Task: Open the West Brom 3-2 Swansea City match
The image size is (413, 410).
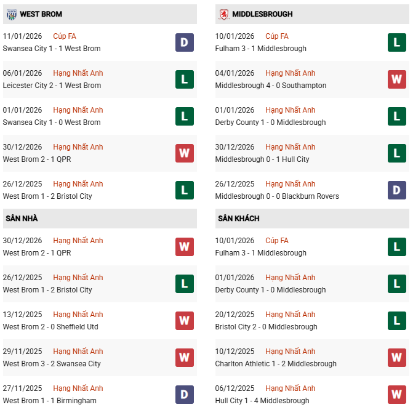Action: (x=52, y=364)
